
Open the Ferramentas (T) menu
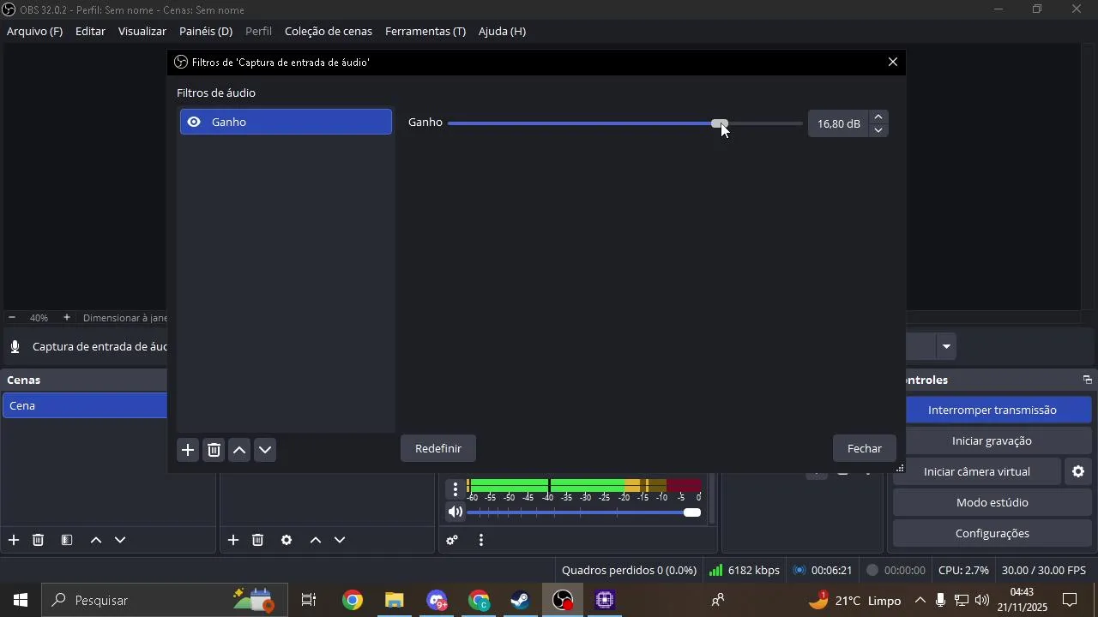[425, 31]
